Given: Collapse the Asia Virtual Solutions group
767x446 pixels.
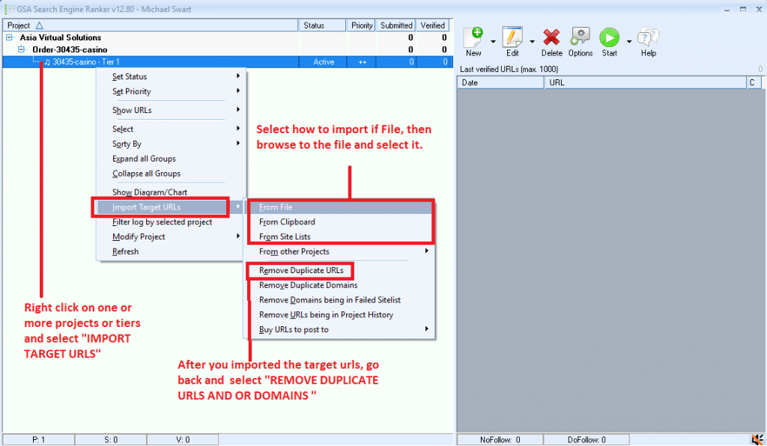Looking at the screenshot, I should click(9, 37).
